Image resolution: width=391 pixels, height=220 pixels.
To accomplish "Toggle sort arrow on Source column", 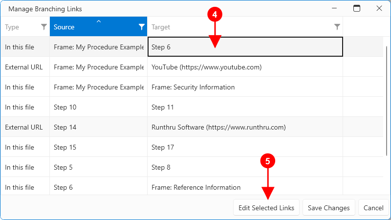I will [x=99, y=22].
